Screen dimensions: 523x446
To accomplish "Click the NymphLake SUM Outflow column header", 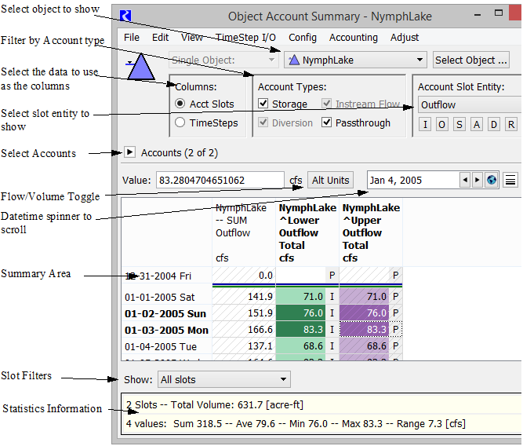I will click(x=244, y=233).
